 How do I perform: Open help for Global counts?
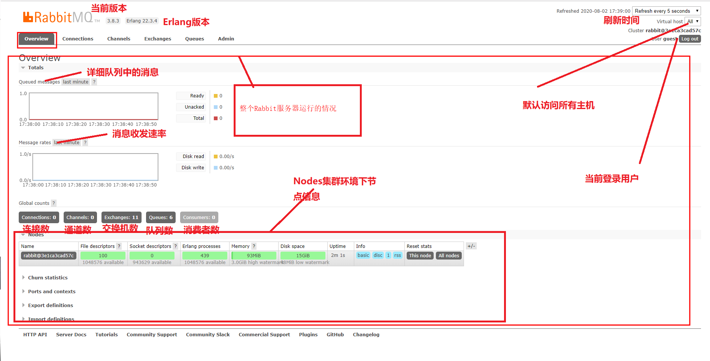[x=54, y=203]
